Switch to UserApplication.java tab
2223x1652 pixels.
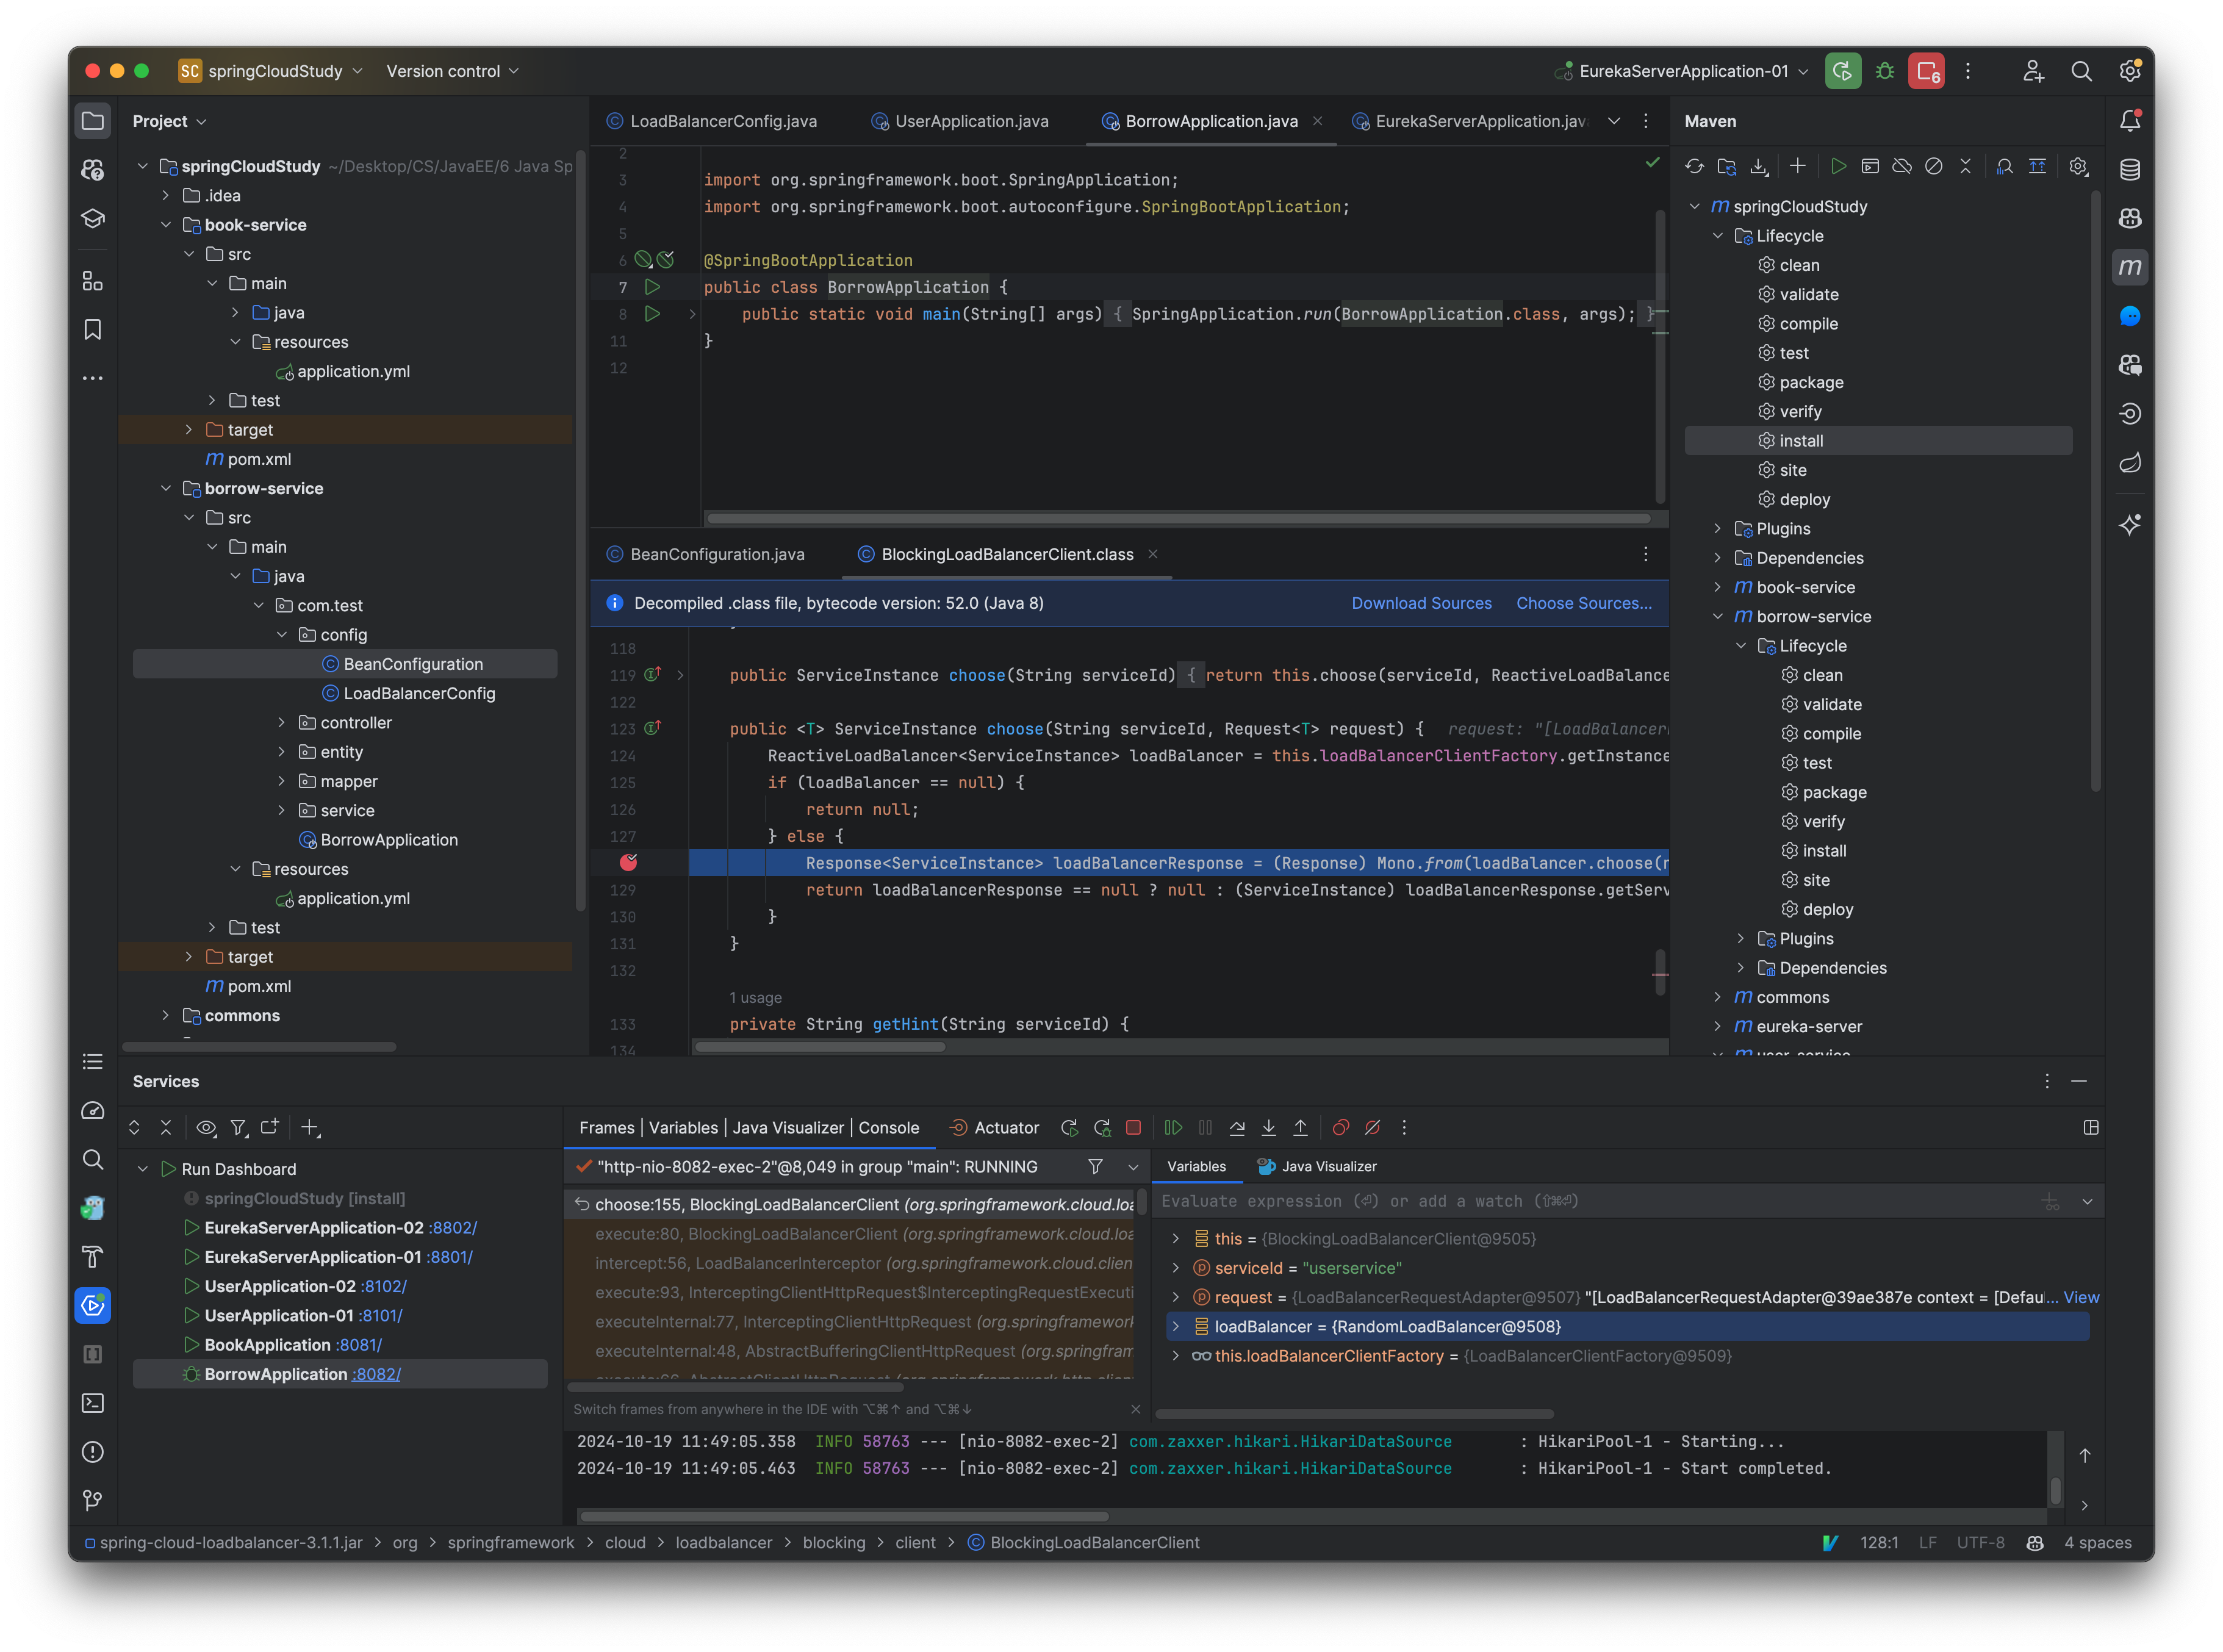[x=960, y=121]
